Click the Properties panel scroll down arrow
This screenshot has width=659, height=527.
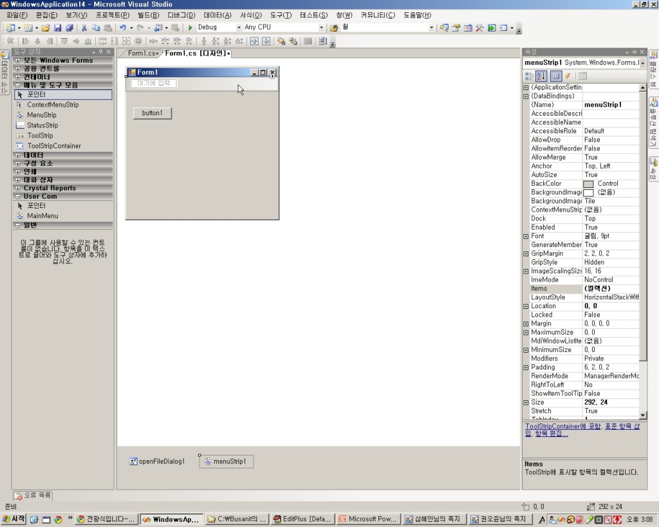click(x=643, y=415)
